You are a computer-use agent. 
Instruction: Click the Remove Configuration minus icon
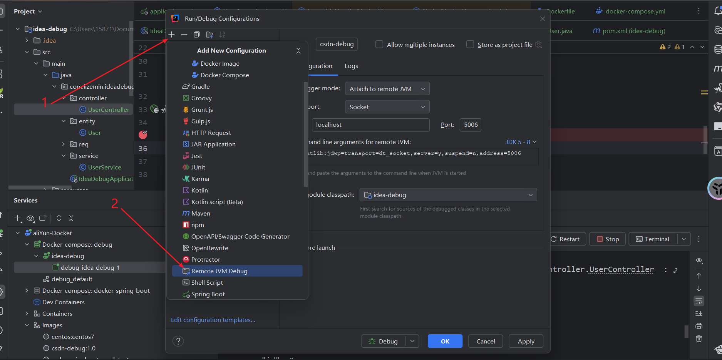click(x=184, y=35)
